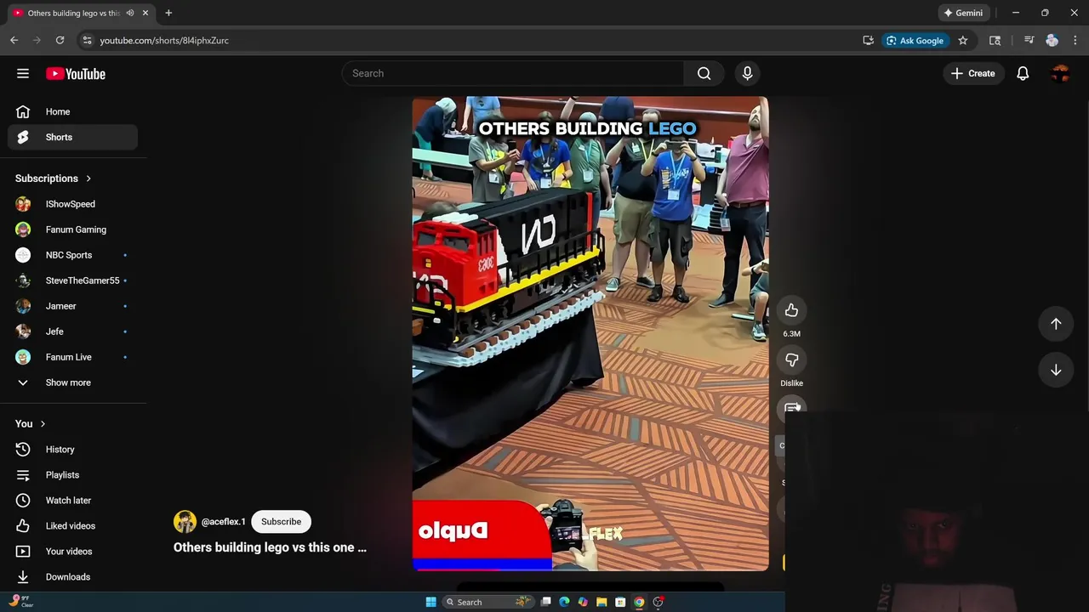
Task: Open Downloads in the sidebar
Action: point(73,576)
